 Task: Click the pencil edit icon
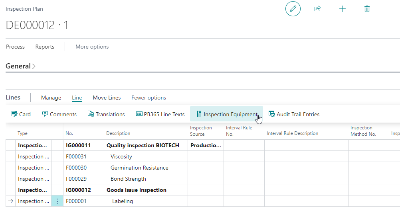pyautogui.click(x=293, y=9)
